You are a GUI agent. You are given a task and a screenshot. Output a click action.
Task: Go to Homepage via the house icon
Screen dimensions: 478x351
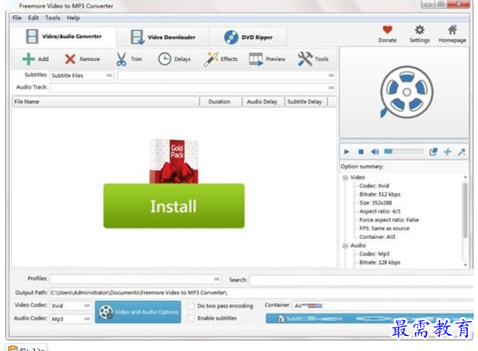[x=452, y=34]
